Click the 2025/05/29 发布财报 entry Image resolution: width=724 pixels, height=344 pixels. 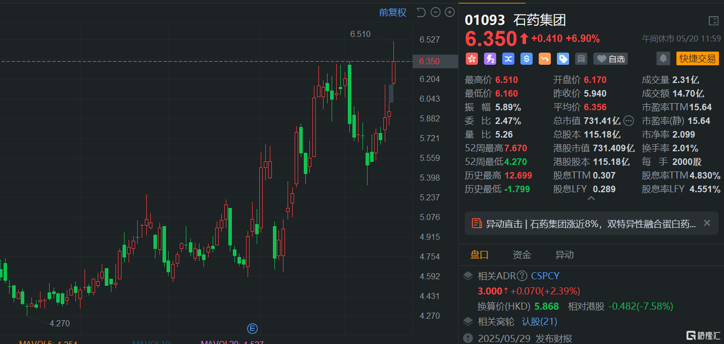(525, 338)
